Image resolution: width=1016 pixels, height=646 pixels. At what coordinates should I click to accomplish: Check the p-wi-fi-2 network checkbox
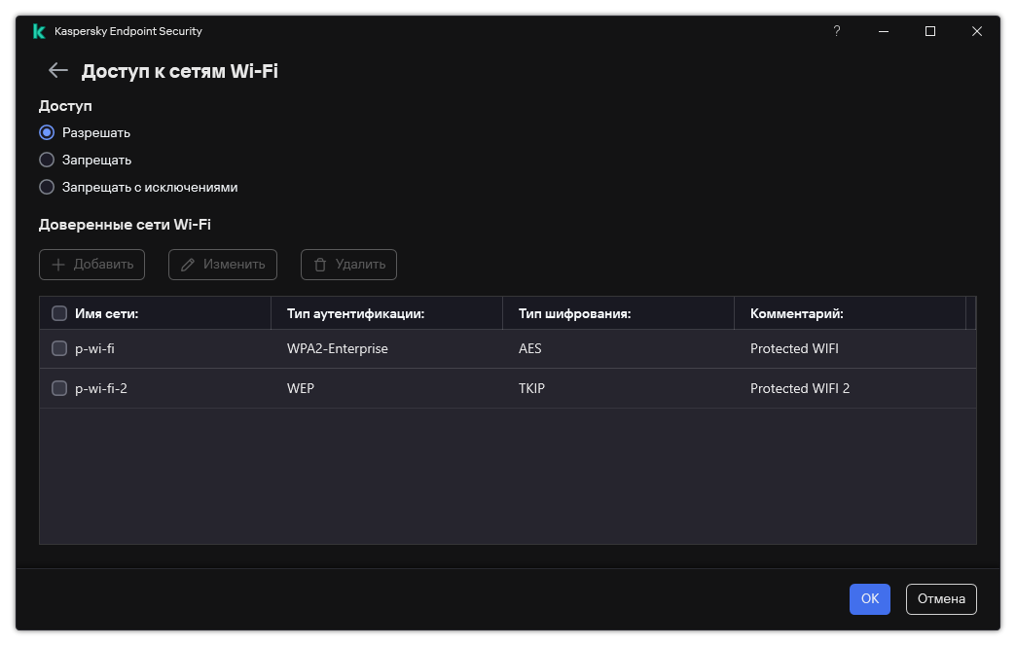pos(59,388)
